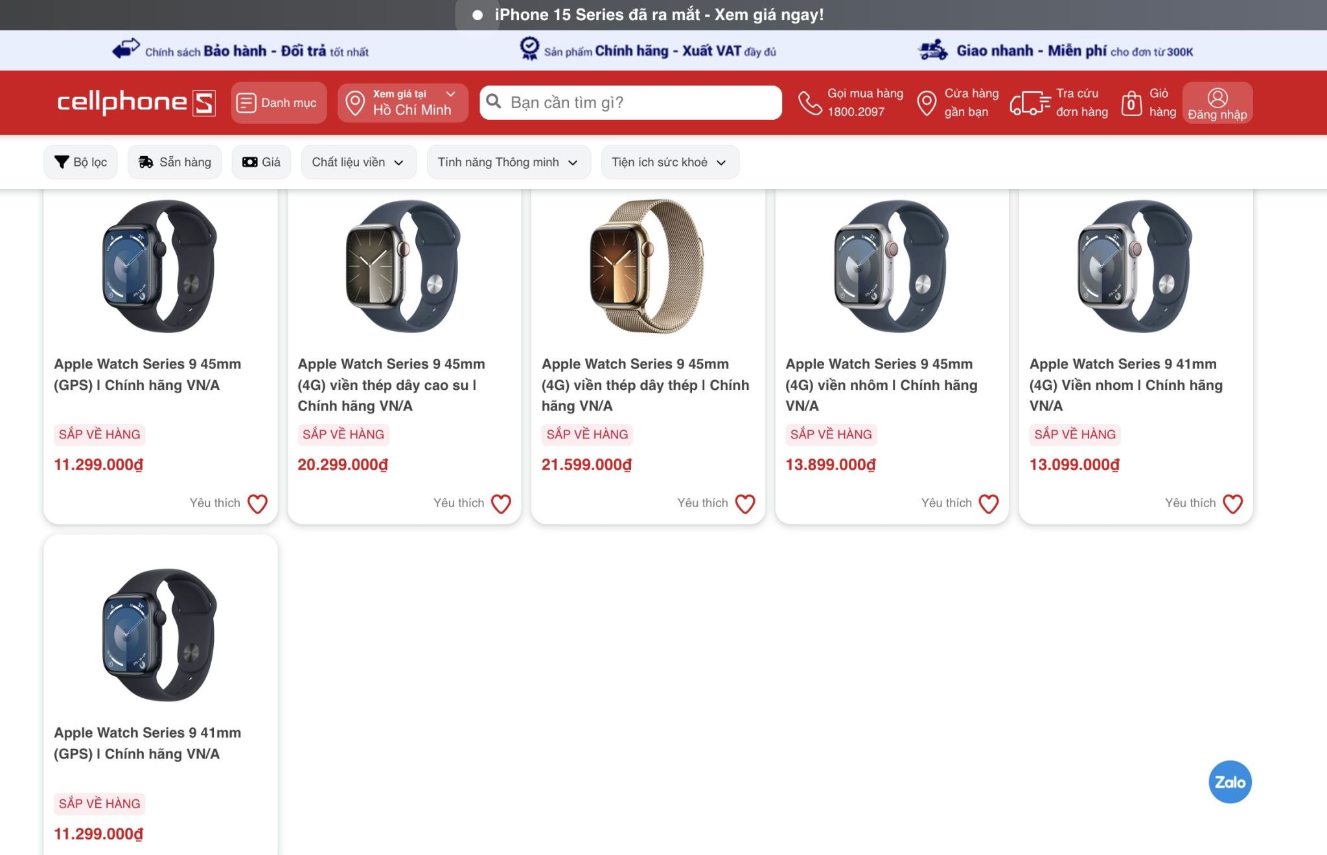Click the search magnifier icon
The width and height of the screenshot is (1327, 855).
pyautogui.click(x=494, y=102)
